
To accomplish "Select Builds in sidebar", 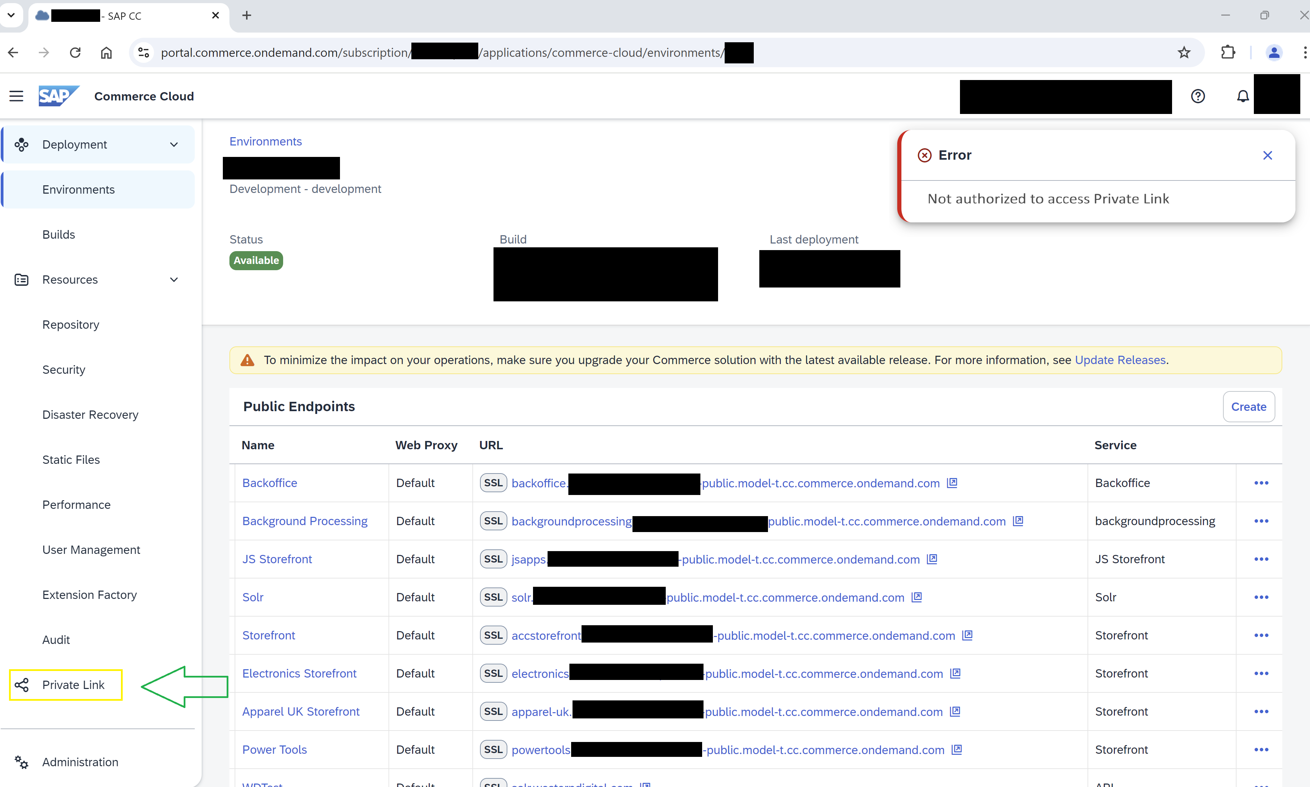I will click(x=58, y=235).
